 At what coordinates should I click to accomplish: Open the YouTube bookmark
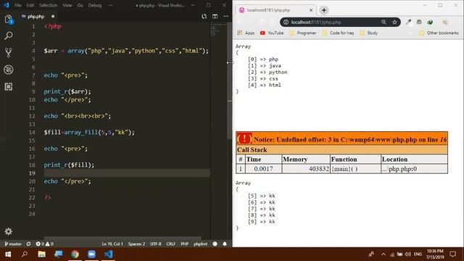coord(272,33)
